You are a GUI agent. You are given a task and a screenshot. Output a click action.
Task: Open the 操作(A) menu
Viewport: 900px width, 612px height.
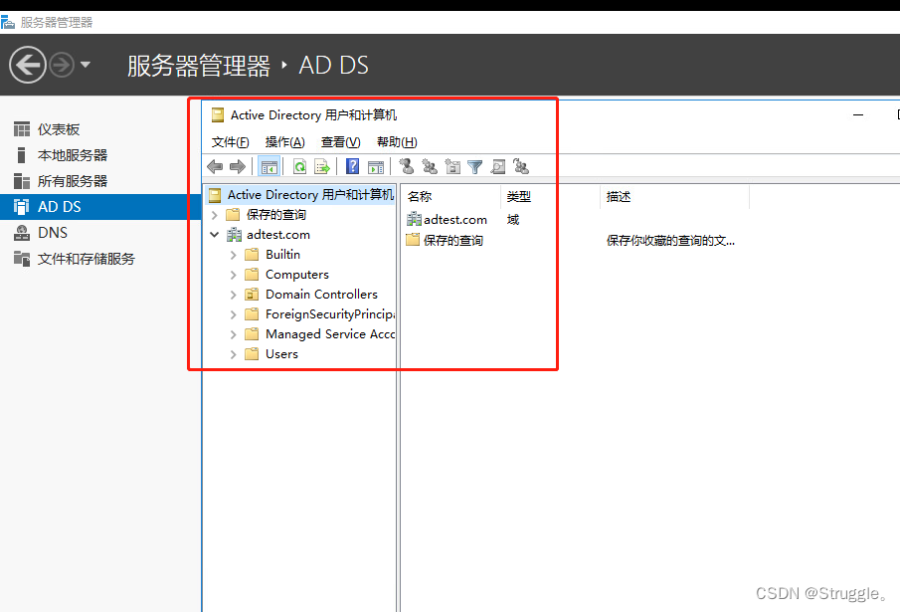[x=284, y=142]
